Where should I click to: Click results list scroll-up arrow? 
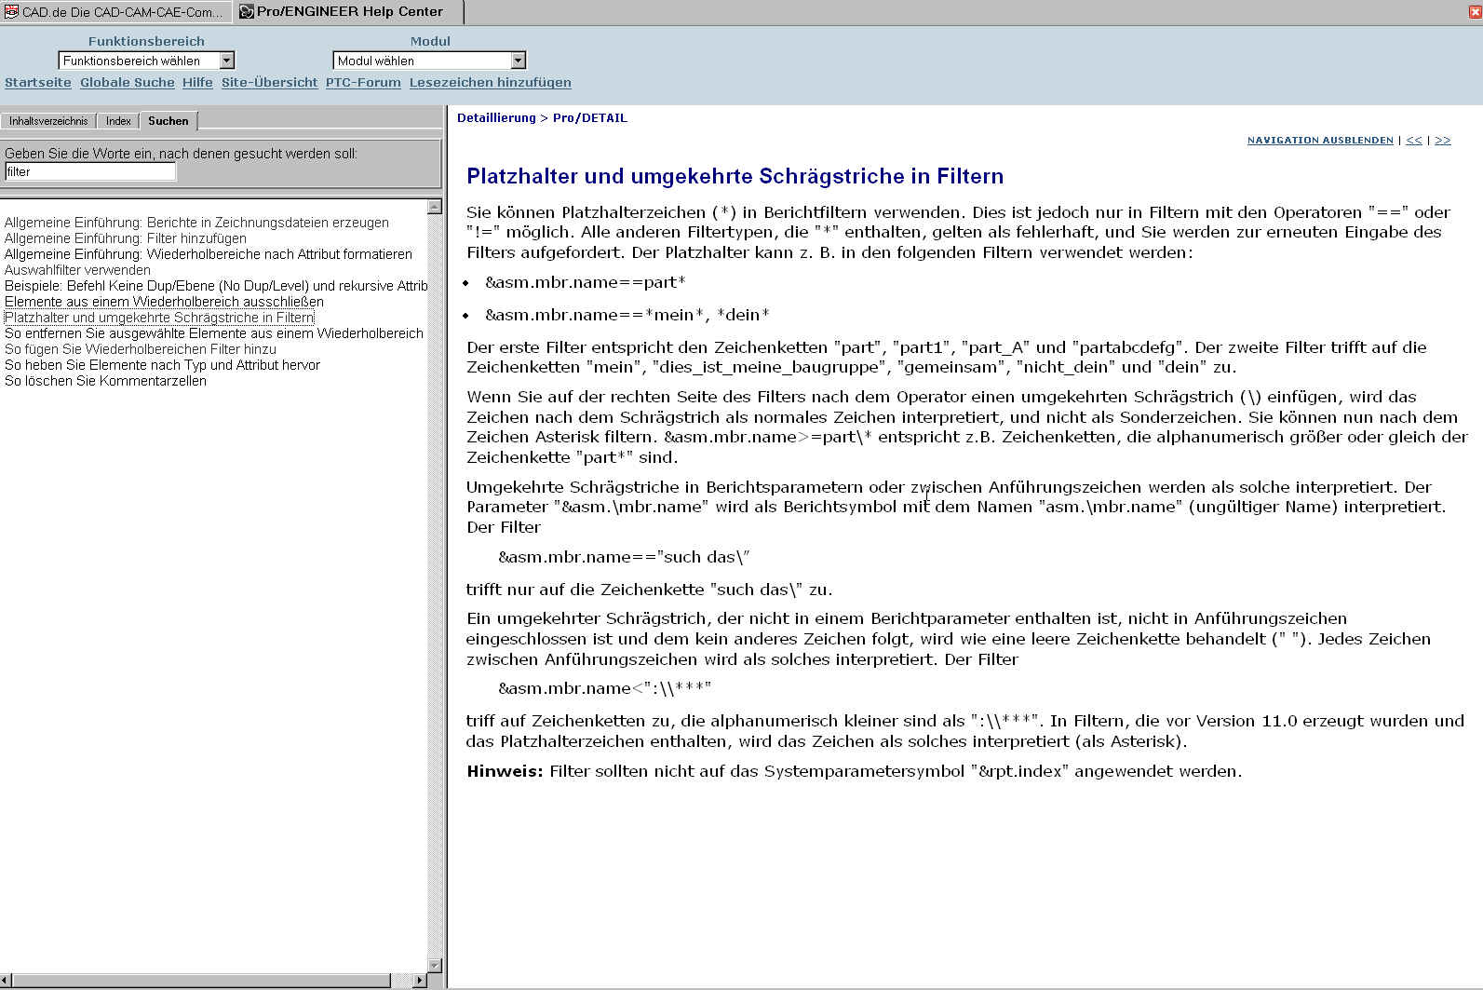(x=435, y=207)
